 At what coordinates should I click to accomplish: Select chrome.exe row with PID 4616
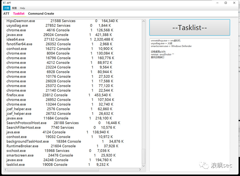pyautogui.click(x=60, y=30)
